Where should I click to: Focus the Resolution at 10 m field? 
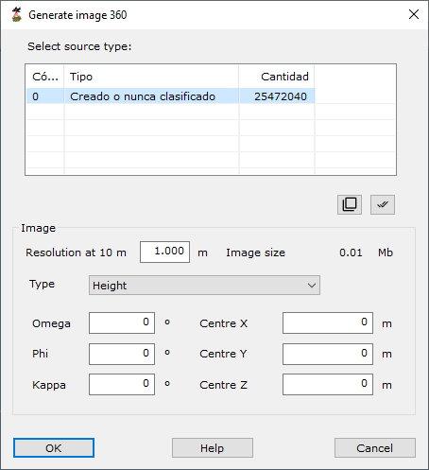(x=164, y=252)
